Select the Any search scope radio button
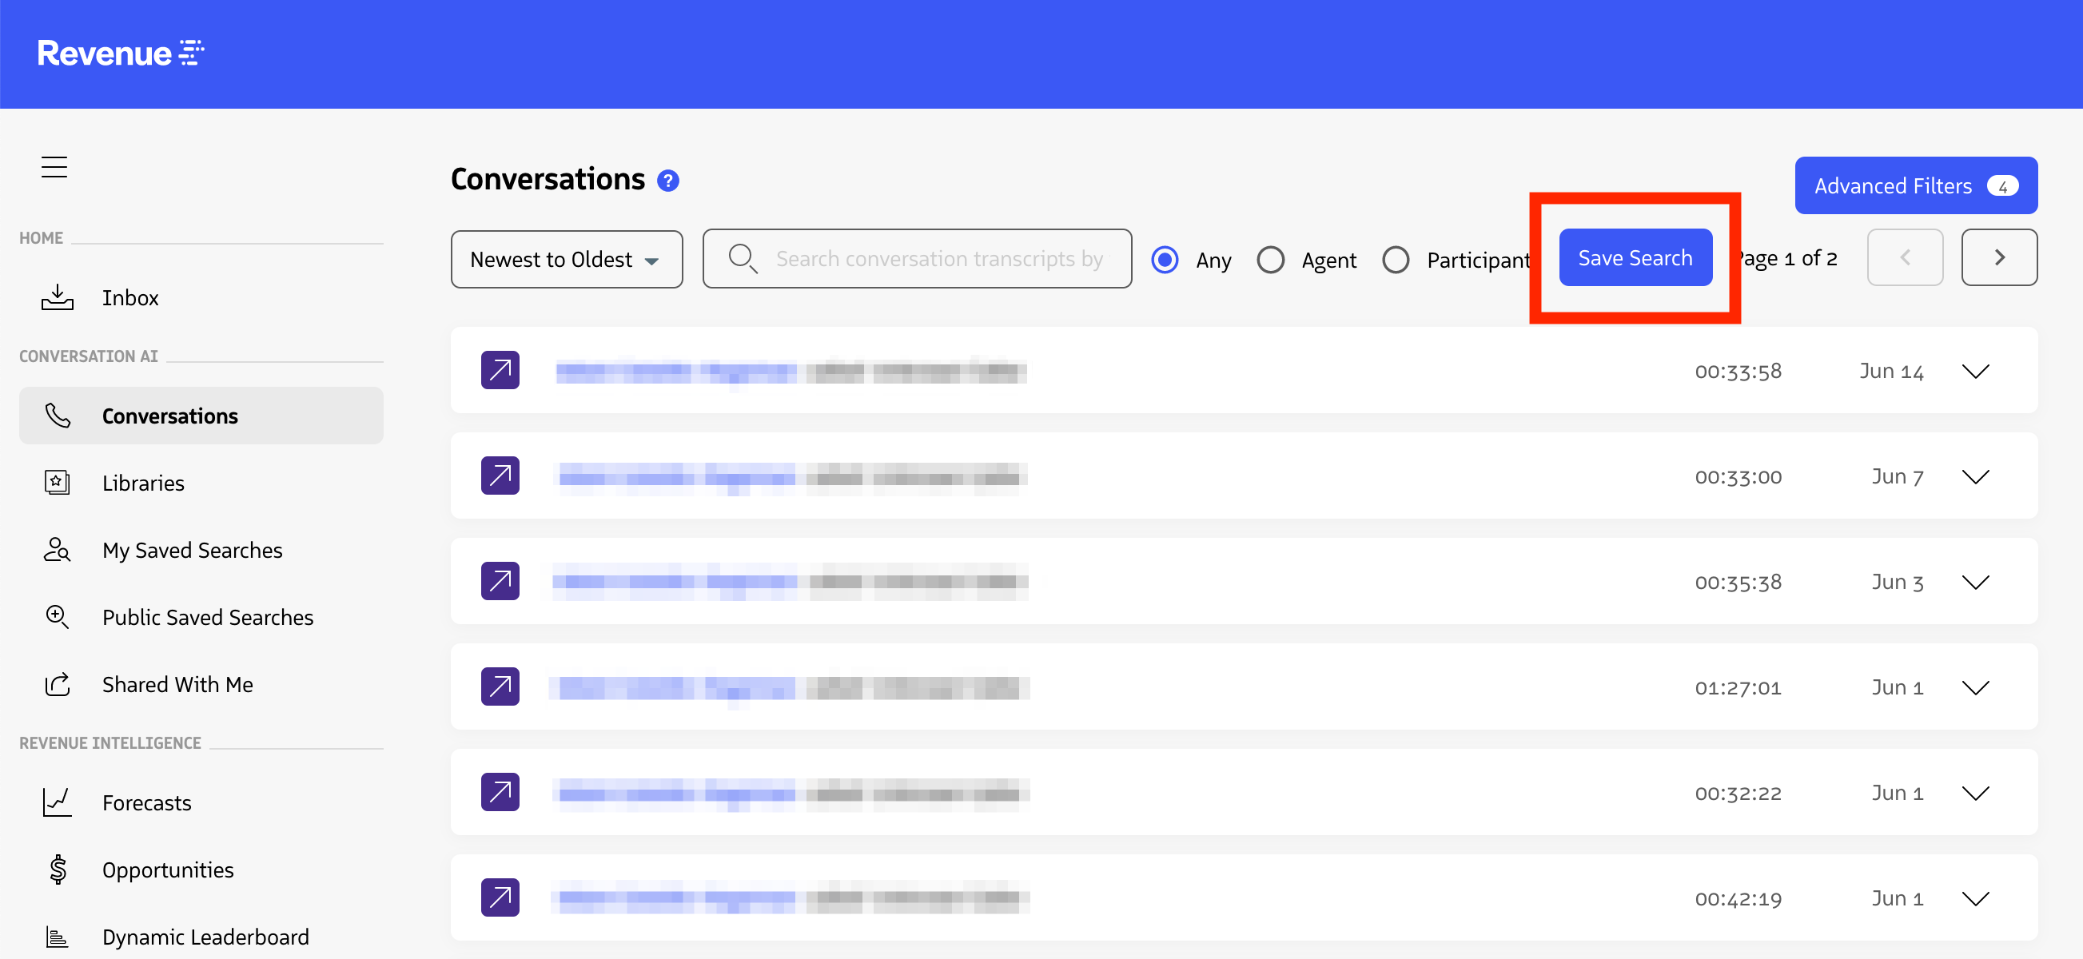The width and height of the screenshot is (2083, 959). [1165, 260]
